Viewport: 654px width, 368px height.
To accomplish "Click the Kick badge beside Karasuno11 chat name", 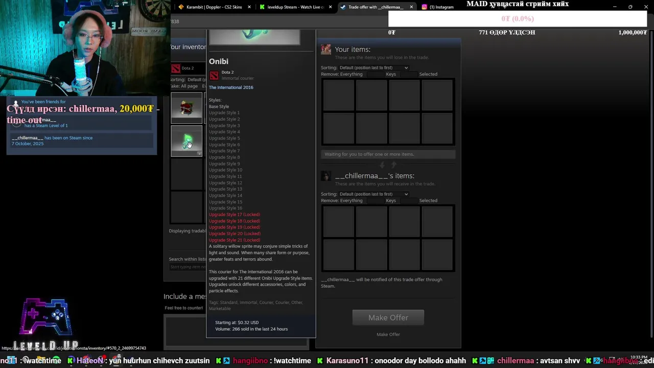I will [x=320, y=361].
